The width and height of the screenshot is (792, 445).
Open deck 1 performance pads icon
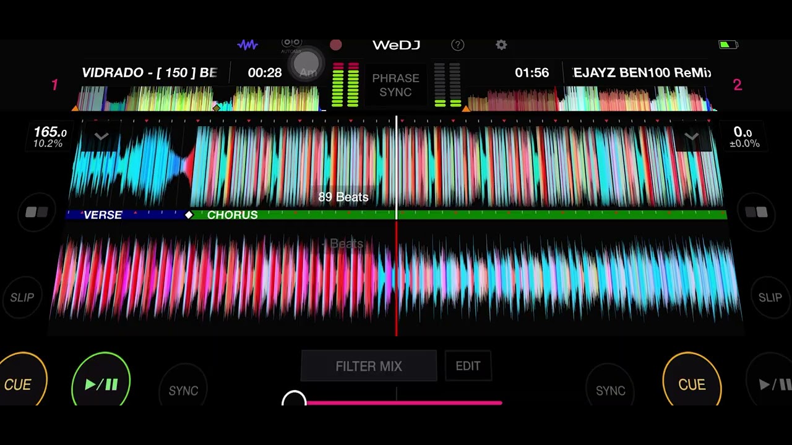pyautogui.click(x=37, y=213)
